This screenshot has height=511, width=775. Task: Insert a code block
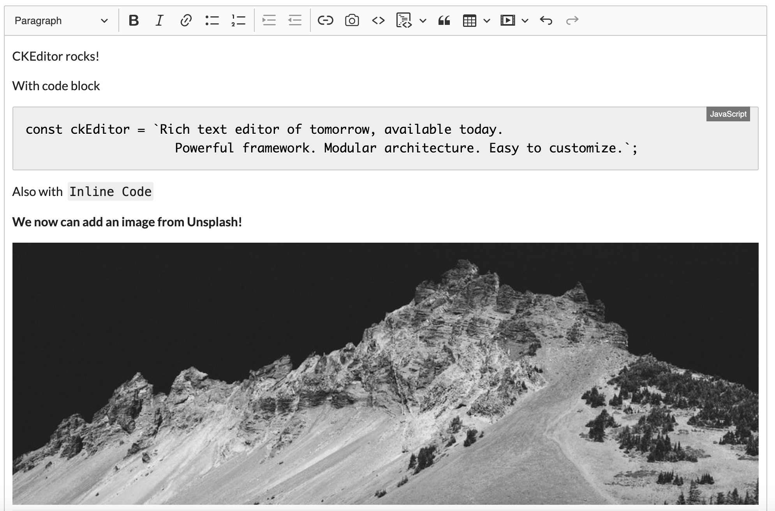tap(404, 20)
